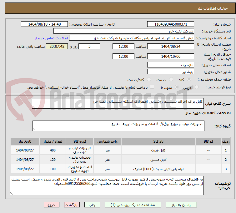Click the countdown 20:07:42 field
The height and width of the screenshot is (213, 236).
point(57,46)
